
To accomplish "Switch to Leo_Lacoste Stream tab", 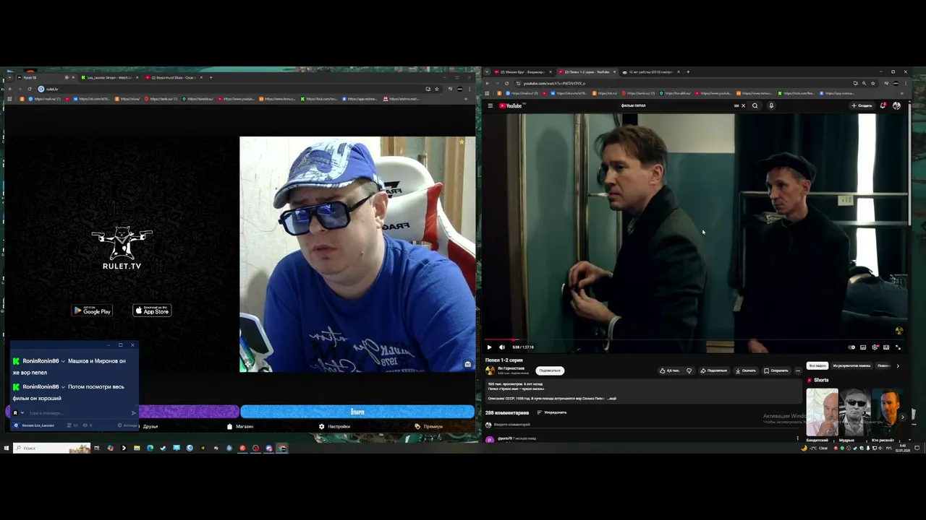I will coord(109,77).
